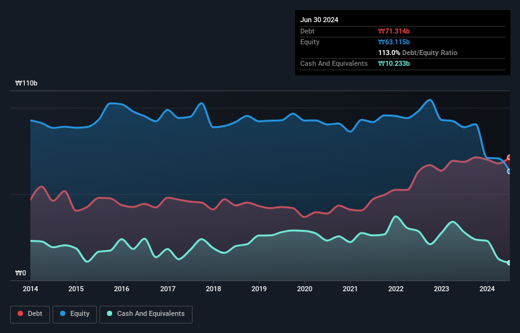Click the ₩10.233b cash value
The width and height of the screenshot is (520, 333).
tap(394, 63)
